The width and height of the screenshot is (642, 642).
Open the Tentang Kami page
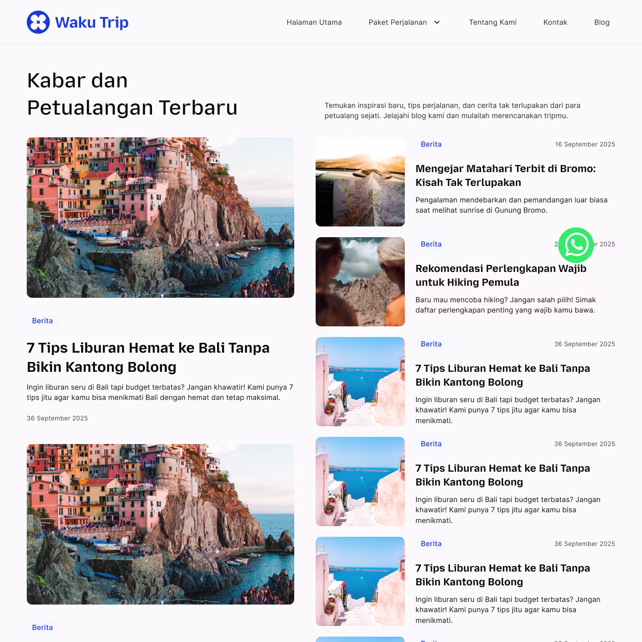(x=493, y=22)
